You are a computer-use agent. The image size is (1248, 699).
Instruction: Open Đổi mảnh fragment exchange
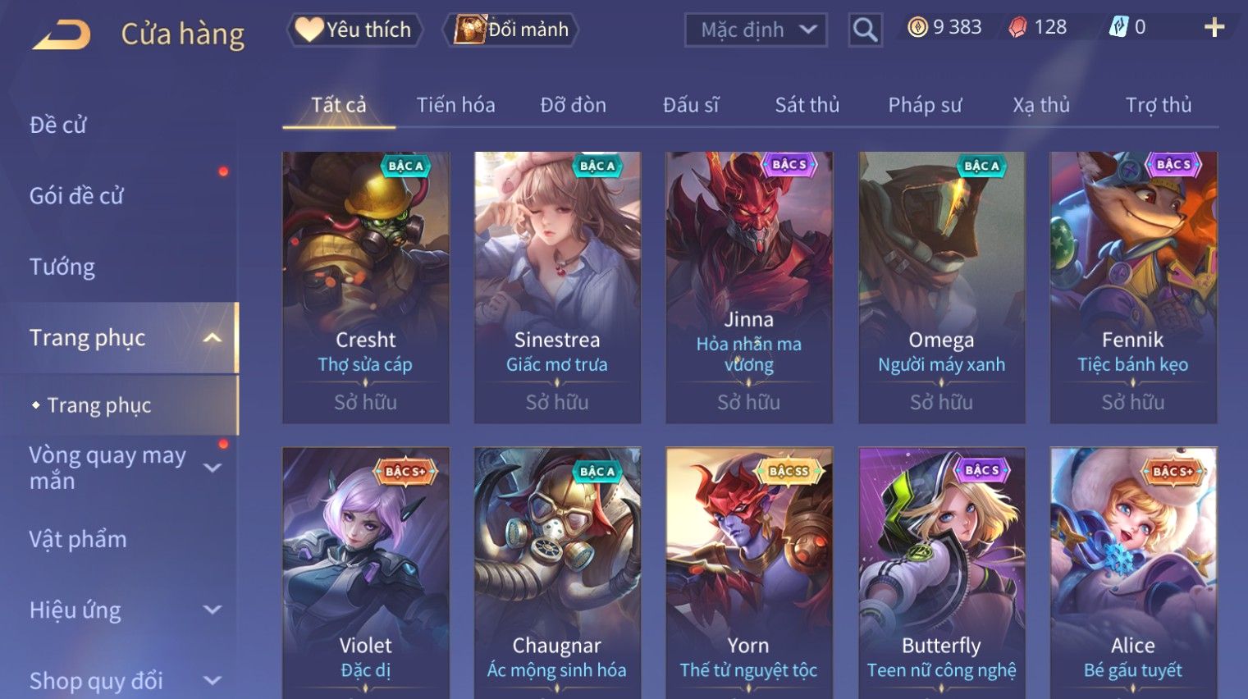pyautogui.click(x=510, y=30)
